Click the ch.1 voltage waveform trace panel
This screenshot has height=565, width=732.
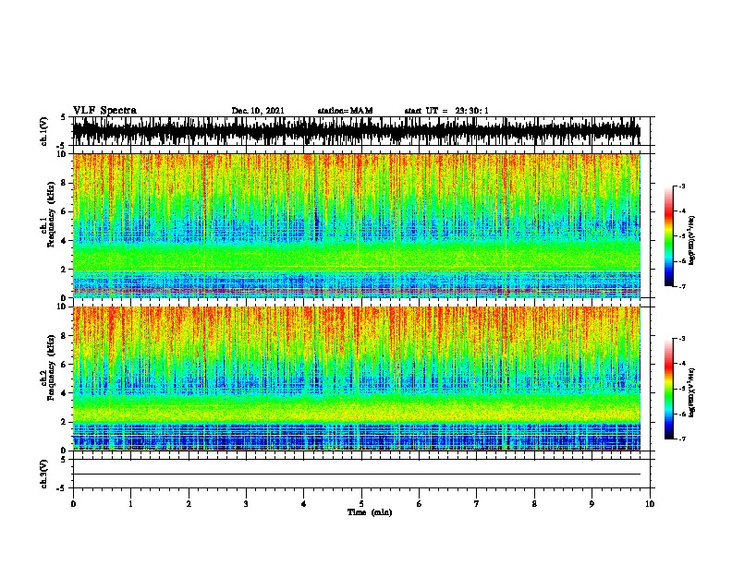coord(357,131)
